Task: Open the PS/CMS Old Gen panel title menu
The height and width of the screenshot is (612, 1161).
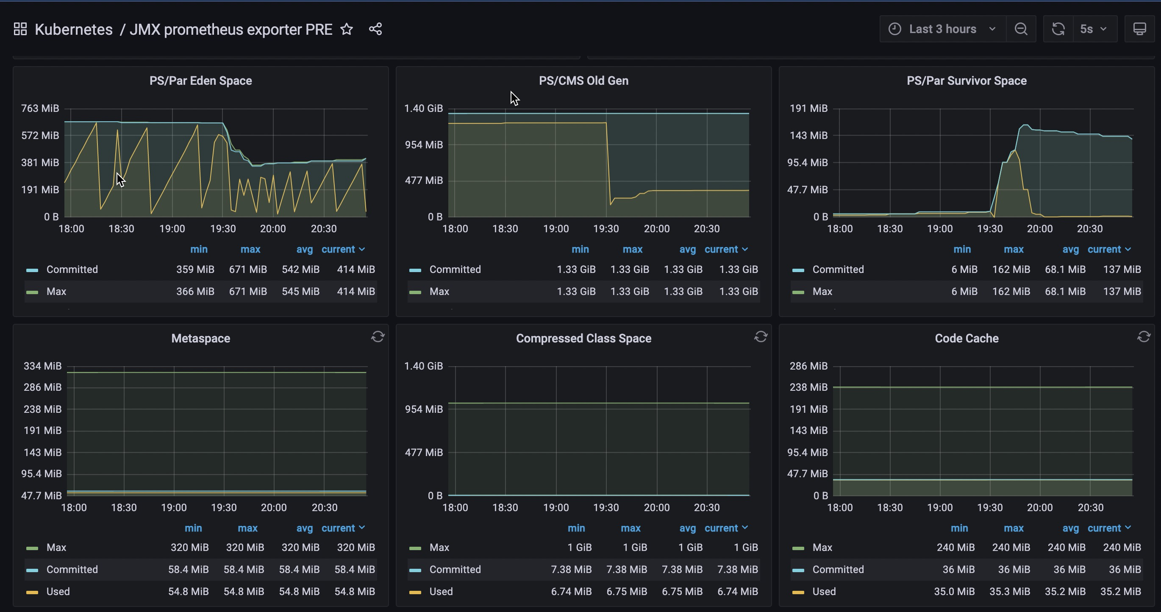Action: click(583, 81)
